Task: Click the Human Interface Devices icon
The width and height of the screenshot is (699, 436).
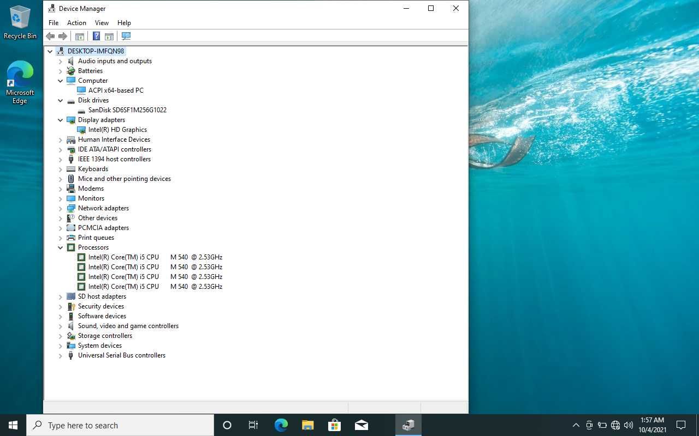Action: pos(71,140)
